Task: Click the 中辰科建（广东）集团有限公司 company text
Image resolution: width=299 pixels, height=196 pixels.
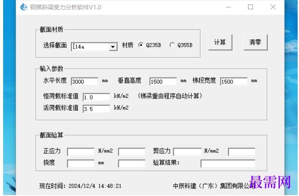Action: click(x=214, y=186)
